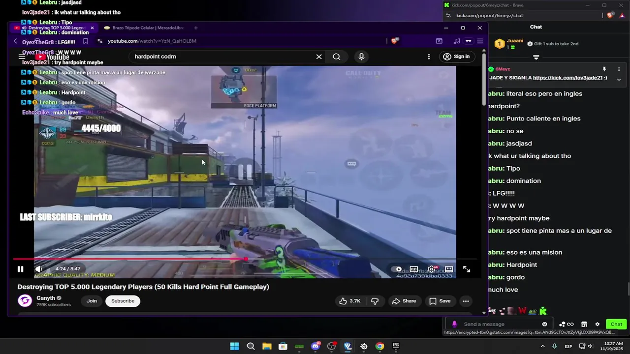This screenshot has width=630, height=354.
Task: Open Juaani gift leaderboard entry
Action: tap(509, 44)
